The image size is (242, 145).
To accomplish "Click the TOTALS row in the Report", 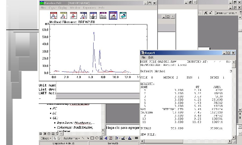I will [x=181, y=128].
